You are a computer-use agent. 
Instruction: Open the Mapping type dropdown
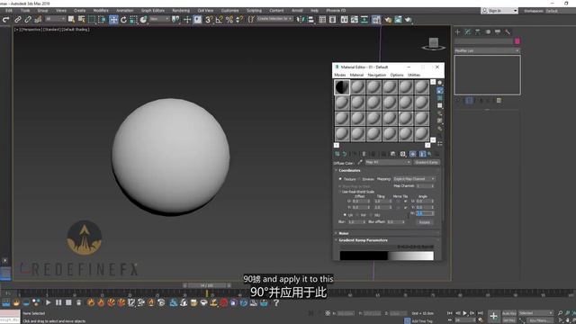click(414, 179)
